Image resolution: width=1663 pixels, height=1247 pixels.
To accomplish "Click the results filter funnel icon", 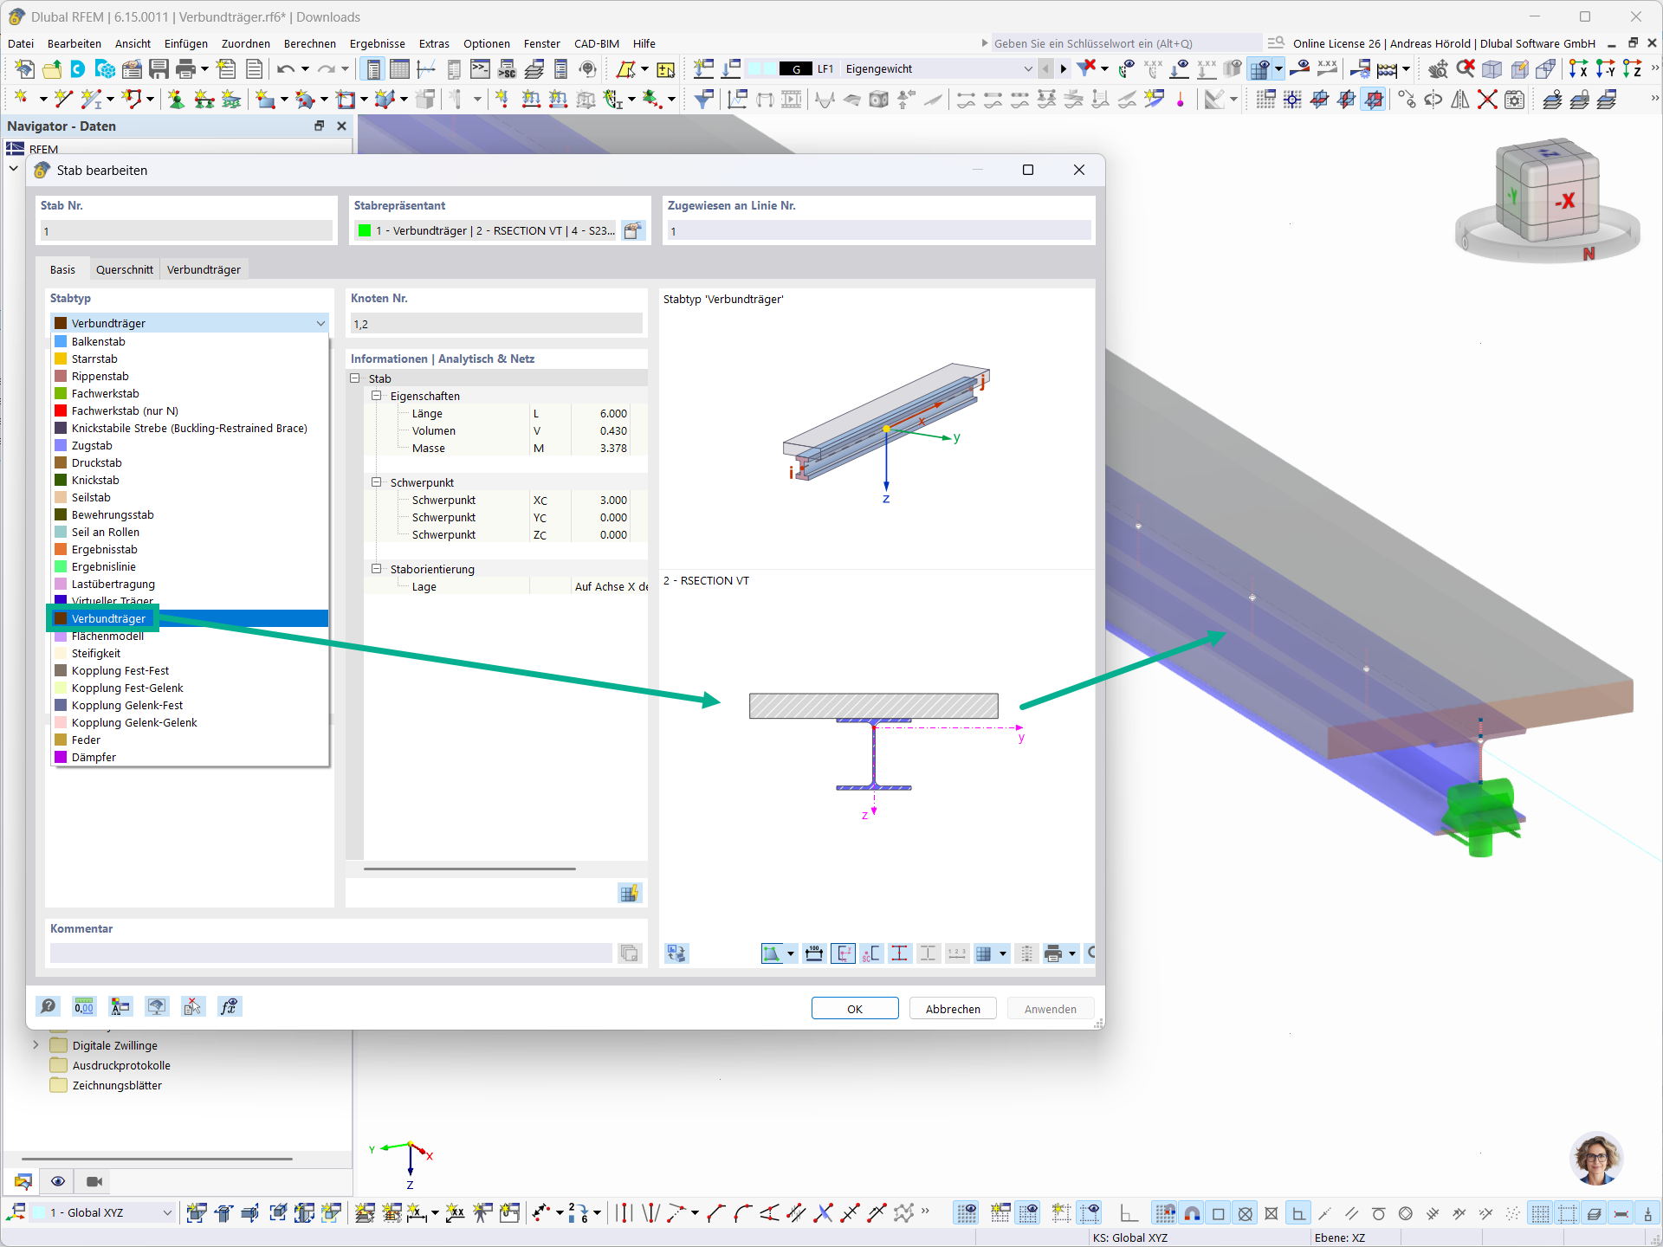I will coord(703,100).
